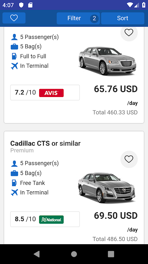Viewport: 148px width, 264px height.
Task: Open the Cadillac CTS or similar listing
Action: point(45,144)
